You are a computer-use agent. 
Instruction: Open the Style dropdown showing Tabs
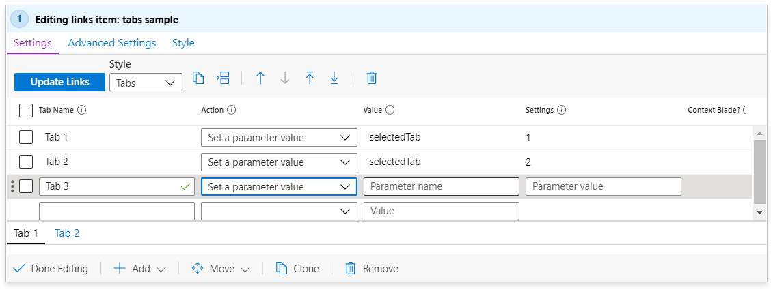coord(146,83)
